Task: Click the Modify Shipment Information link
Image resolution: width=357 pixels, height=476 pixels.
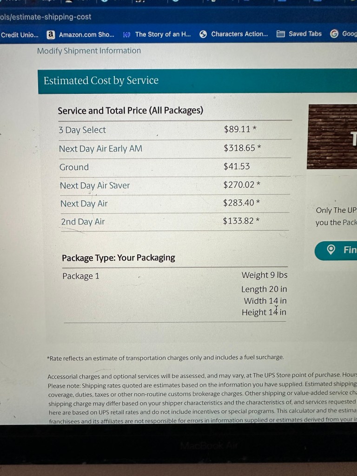Action: (x=89, y=51)
